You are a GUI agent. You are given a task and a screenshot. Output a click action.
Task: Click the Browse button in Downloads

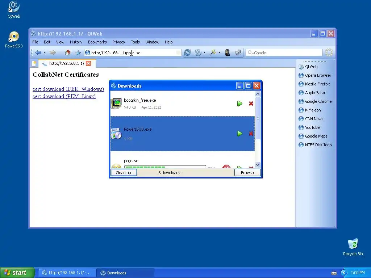coord(247,173)
